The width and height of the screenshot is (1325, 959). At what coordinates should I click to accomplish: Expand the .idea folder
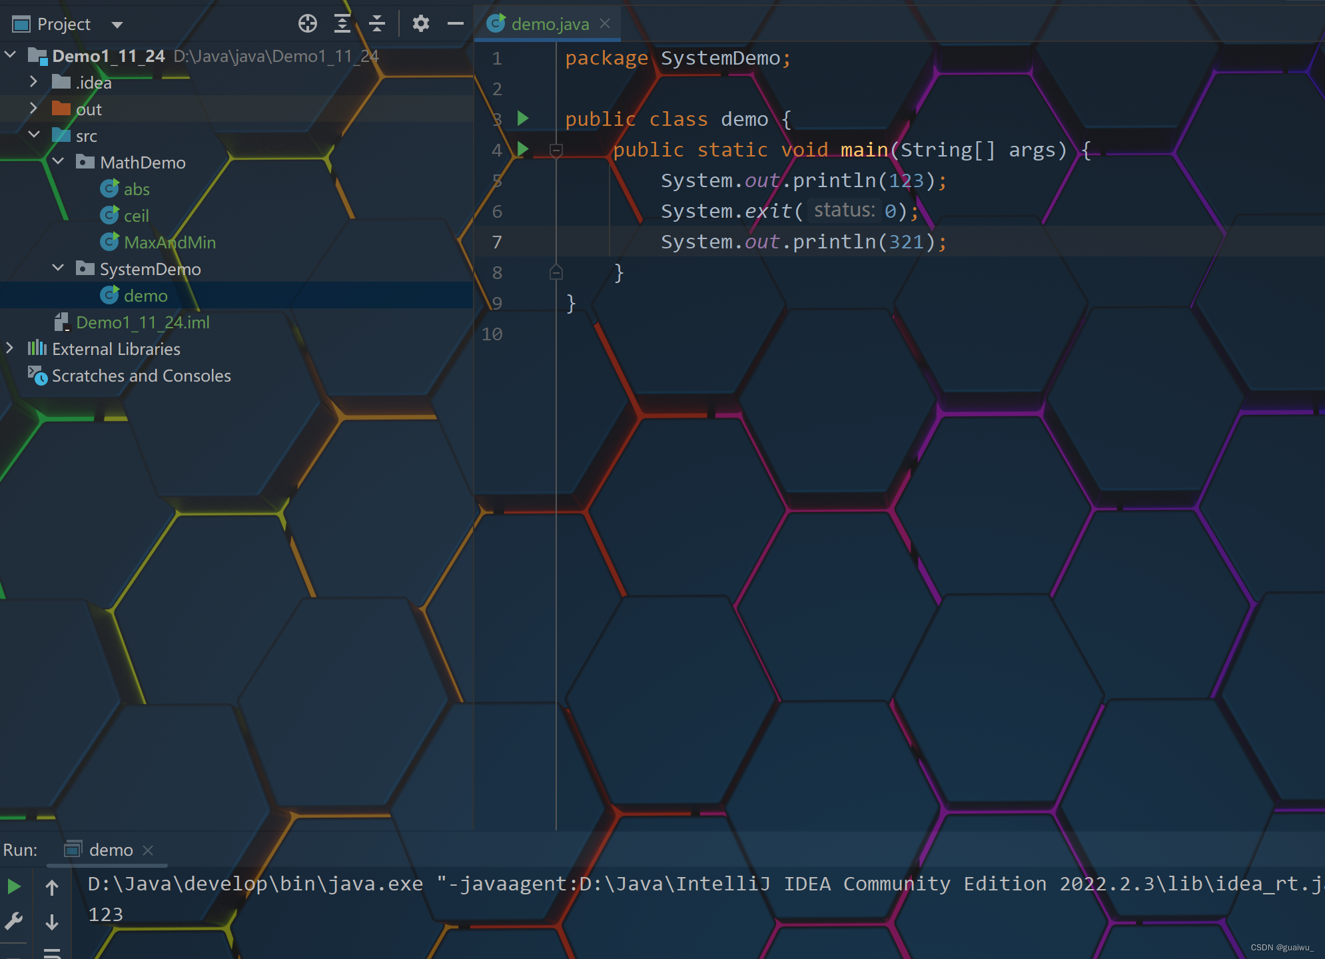[x=33, y=82]
